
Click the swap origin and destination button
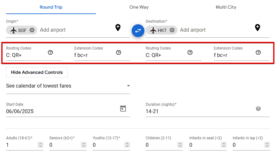pos(138,31)
